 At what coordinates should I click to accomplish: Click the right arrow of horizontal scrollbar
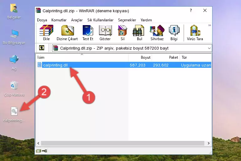click(209, 143)
